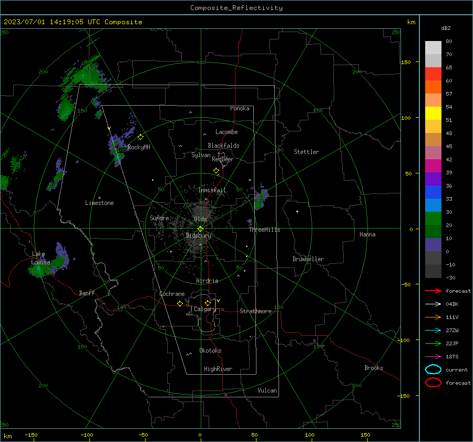Click the Brooks town label
The height and width of the screenshot is (442, 473).
[374, 368]
